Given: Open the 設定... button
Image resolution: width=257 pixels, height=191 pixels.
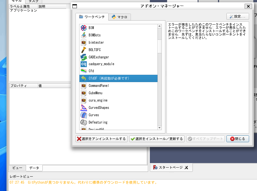Looking at the screenshot, I should pyautogui.click(x=238, y=16).
